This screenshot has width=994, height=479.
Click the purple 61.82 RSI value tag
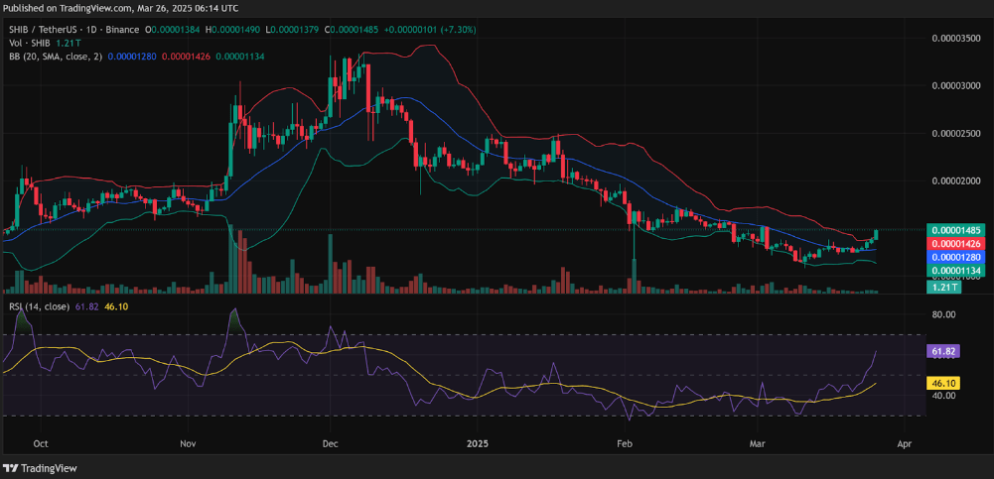[939, 351]
